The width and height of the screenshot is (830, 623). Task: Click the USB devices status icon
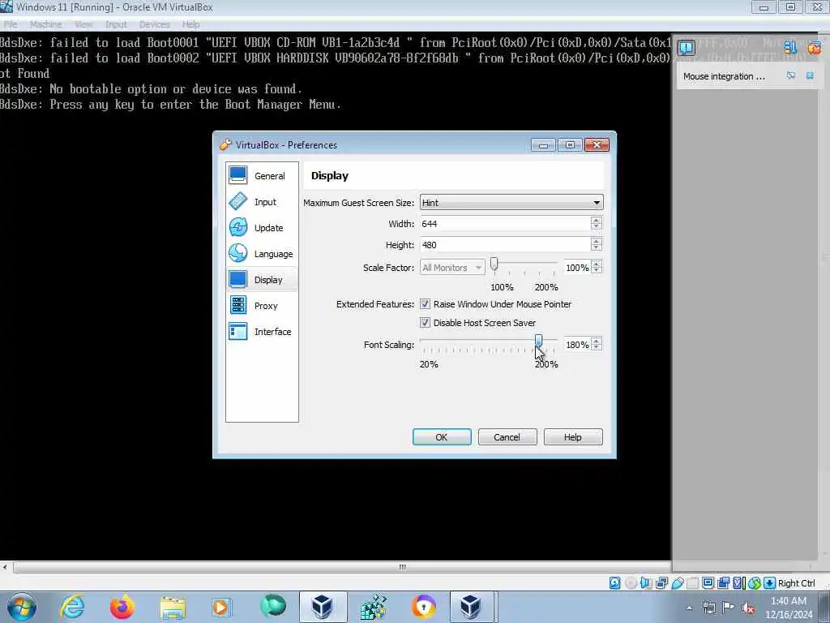tap(677, 582)
